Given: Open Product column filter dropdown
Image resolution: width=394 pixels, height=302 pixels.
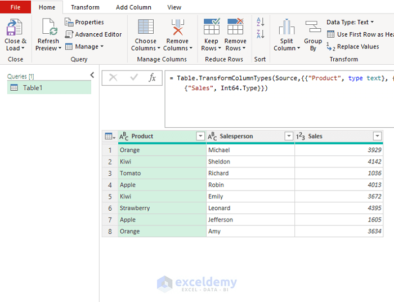Looking at the screenshot, I should click(x=200, y=136).
